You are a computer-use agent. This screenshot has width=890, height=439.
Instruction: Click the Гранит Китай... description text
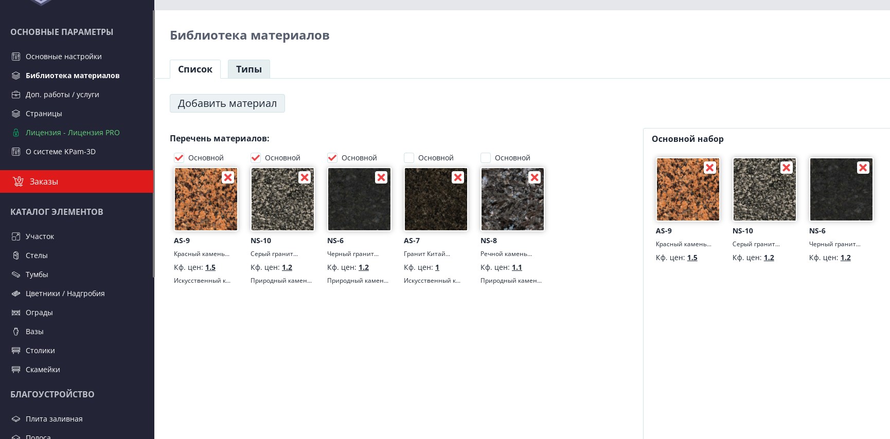point(427,254)
